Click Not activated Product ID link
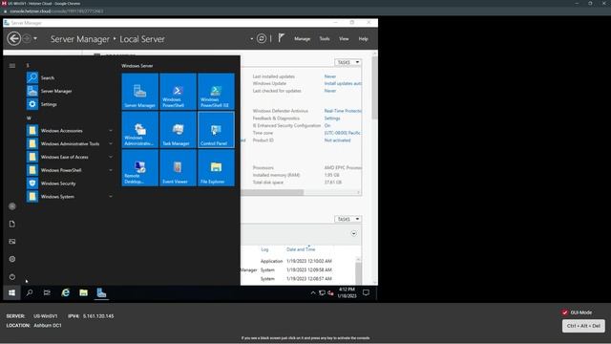 (x=337, y=140)
